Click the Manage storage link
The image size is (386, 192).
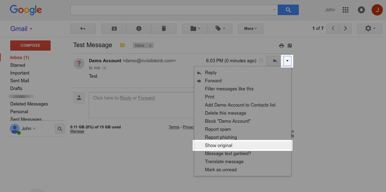[x=77, y=132]
